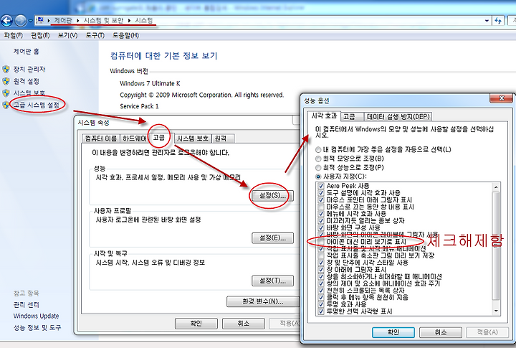Screen dimensions: 516x348
Task: Click shield icon next to 시스템 보호
Action: pyautogui.click(x=6, y=93)
